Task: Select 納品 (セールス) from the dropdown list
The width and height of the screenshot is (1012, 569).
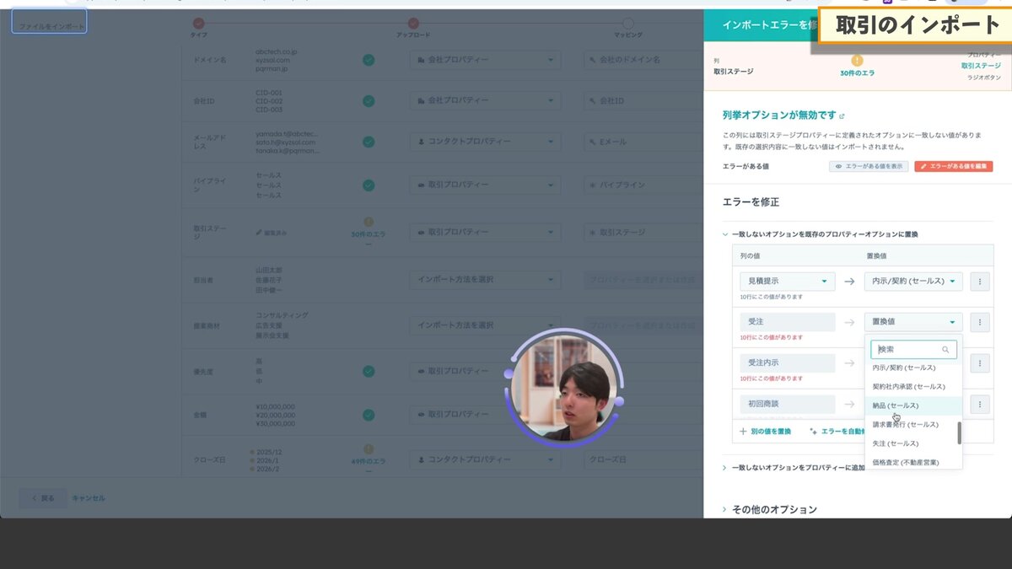Action: pyautogui.click(x=896, y=405)
